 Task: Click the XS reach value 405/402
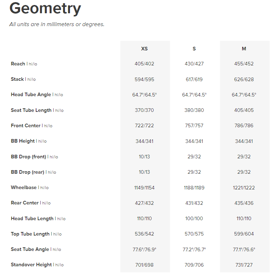click(144, 64)
